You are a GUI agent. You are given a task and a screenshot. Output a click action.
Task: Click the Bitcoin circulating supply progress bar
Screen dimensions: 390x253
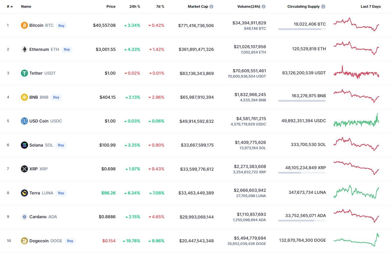click(x=302, y=29)
